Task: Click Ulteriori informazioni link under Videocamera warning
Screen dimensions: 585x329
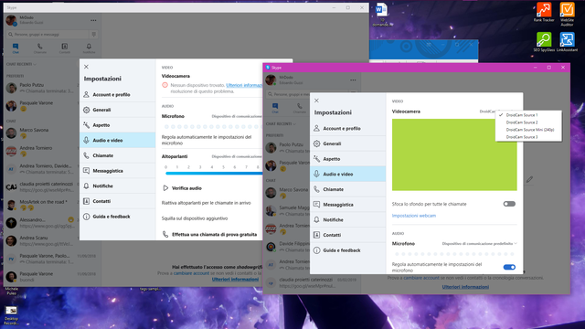Action: 244,85
